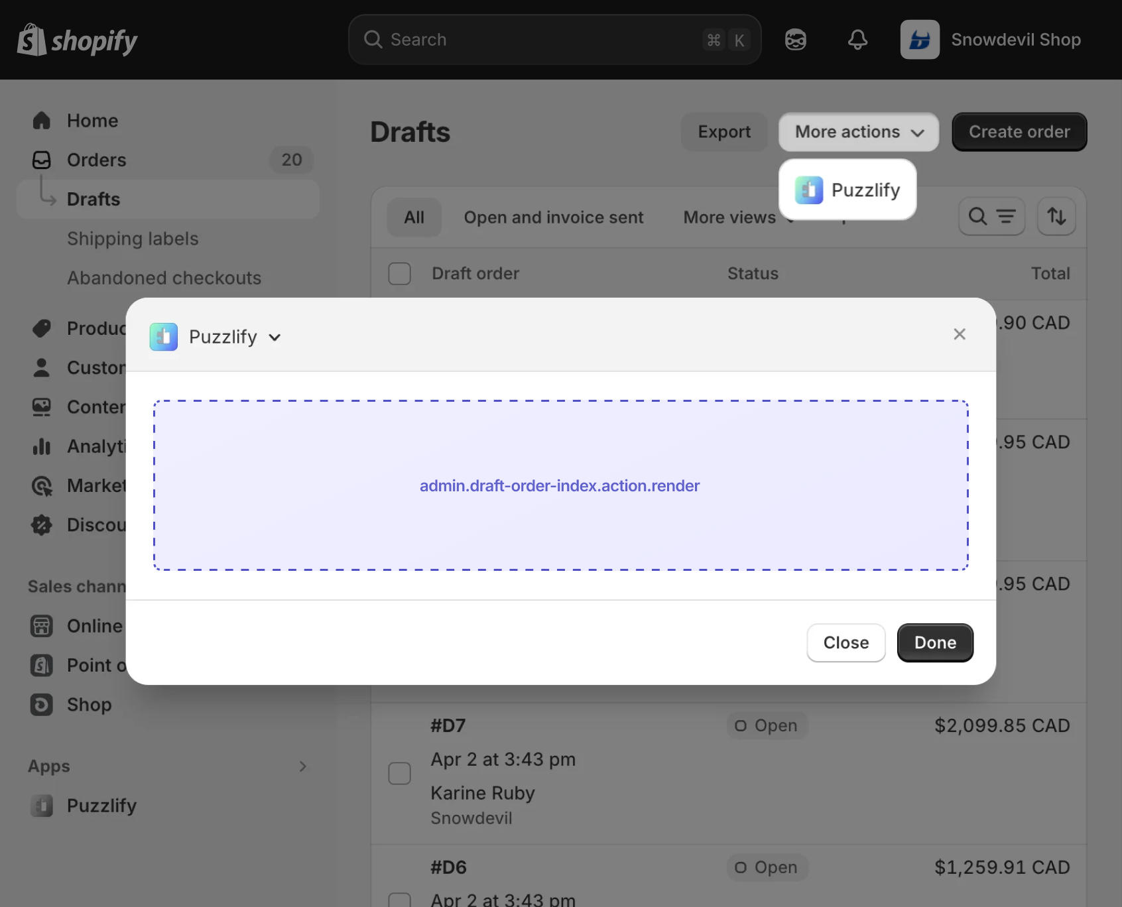Click the Open status badge for #D7
Viewport: 1122px width, 907px height.
tap(767, 725)
